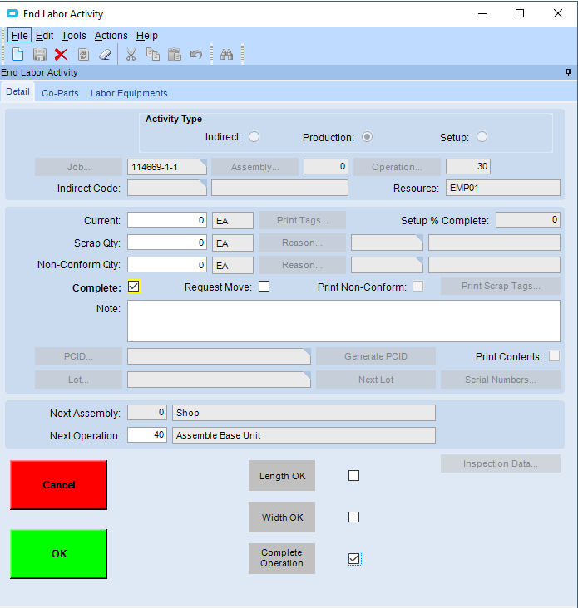Click the Cut scissors icon
Viewport: 578px width, 608px height.
pyautogui.click(x=131, y=54)
